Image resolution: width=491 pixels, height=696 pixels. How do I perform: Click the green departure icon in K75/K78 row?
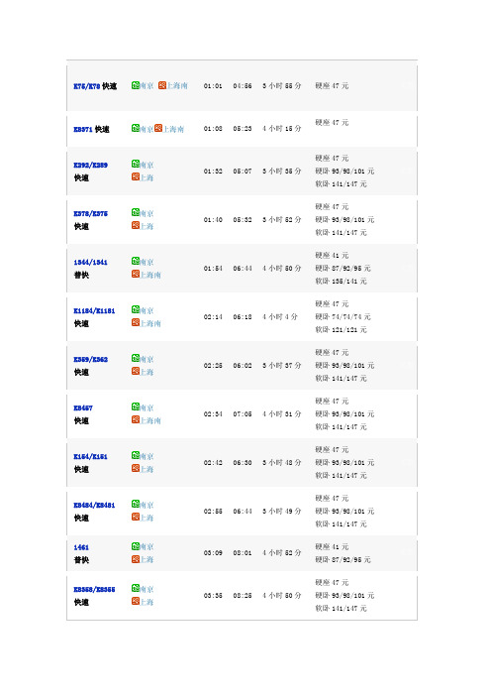(x=136, y=85)
